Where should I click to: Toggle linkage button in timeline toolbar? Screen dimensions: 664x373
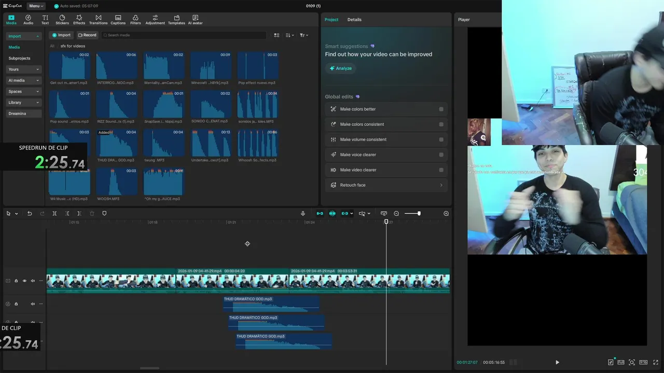(344, 213)
